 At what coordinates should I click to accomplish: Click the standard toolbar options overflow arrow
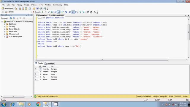[x=47, y=9]
